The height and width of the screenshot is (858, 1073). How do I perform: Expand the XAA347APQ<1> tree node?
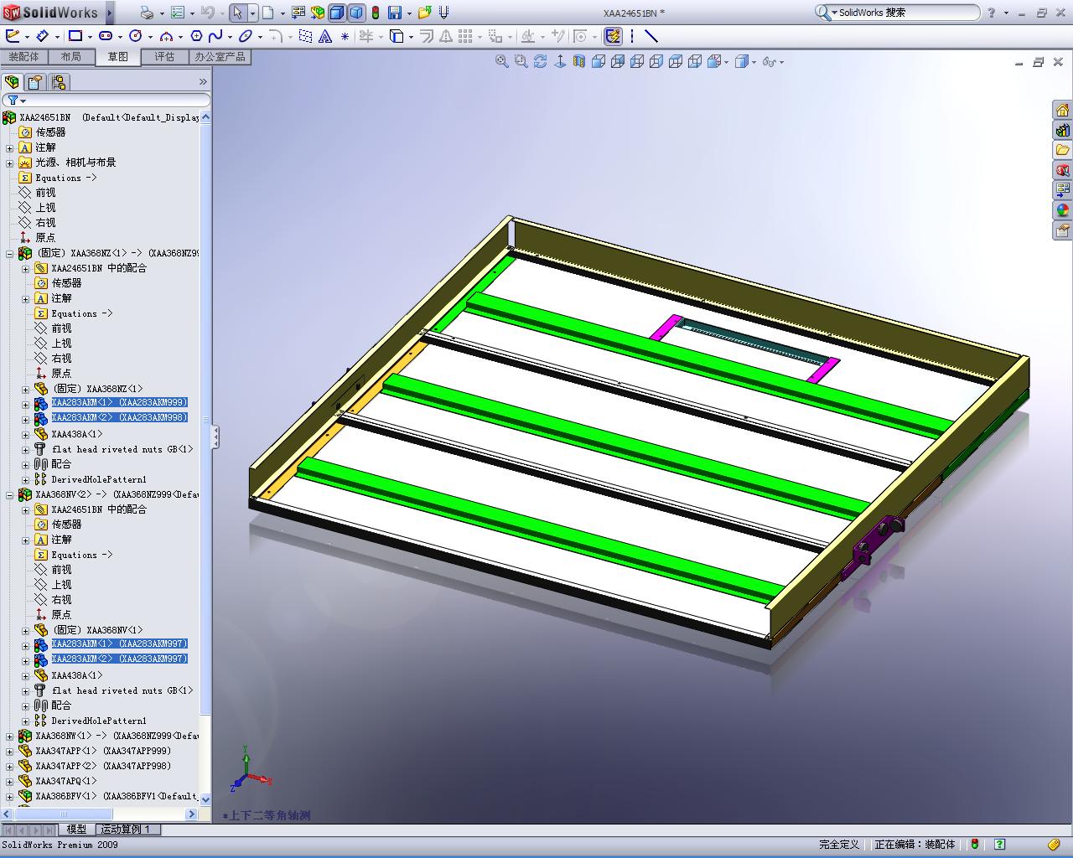click(10, 781)
